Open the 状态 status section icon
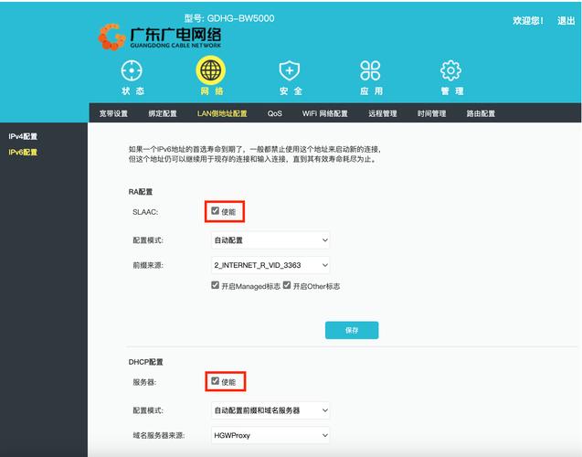 click(x=132, y=70)
